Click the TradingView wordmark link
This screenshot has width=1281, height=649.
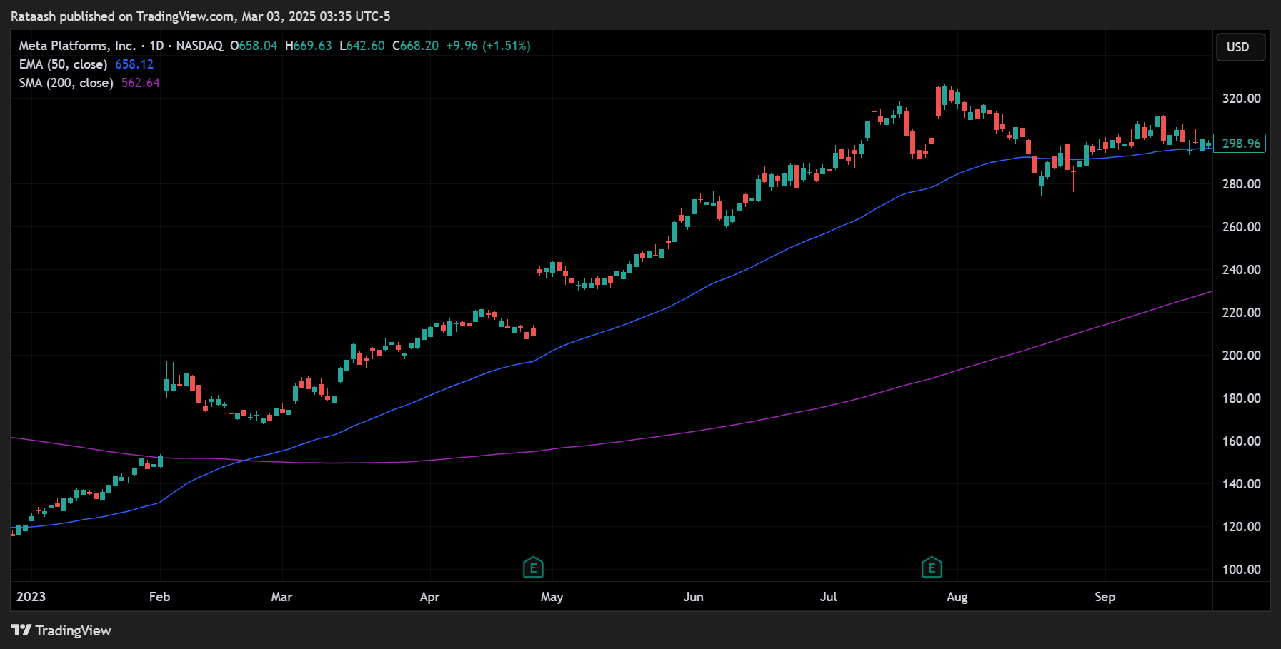click(73, 630)
